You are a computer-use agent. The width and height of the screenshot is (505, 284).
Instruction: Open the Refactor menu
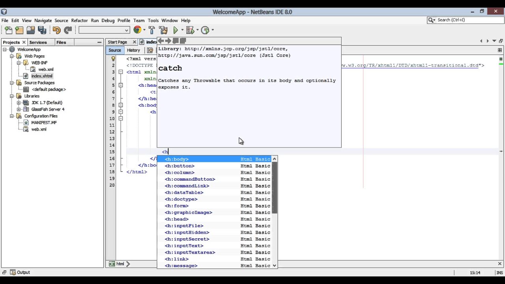(x=79, y=21)
